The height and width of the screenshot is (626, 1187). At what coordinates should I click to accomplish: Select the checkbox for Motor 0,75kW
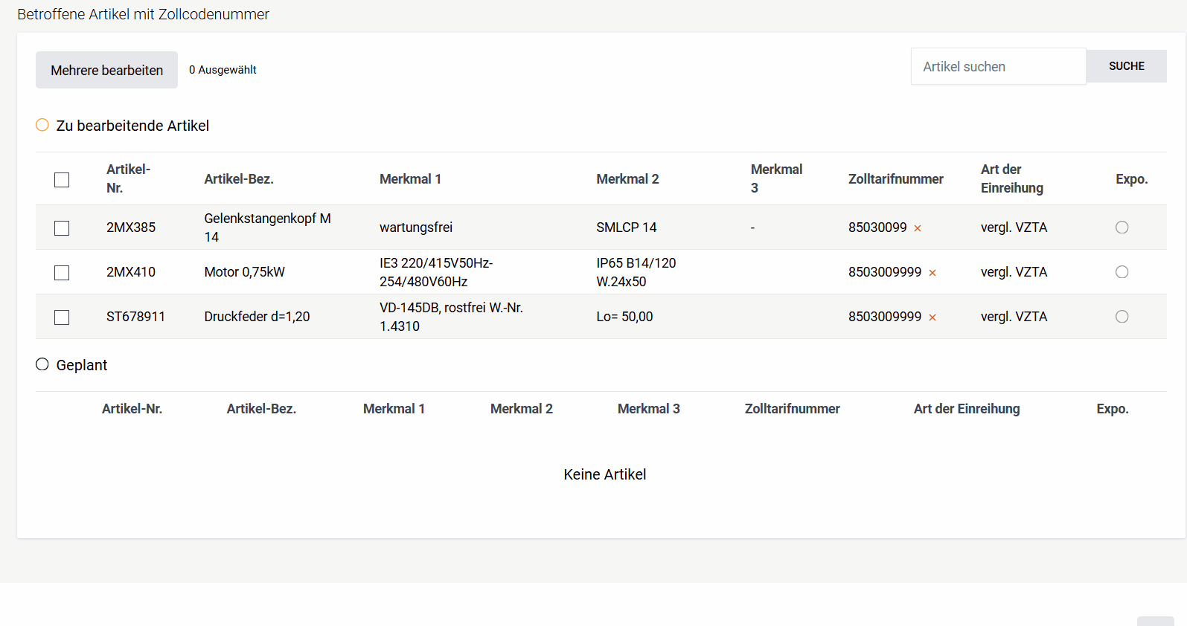[x=62, y=273]
